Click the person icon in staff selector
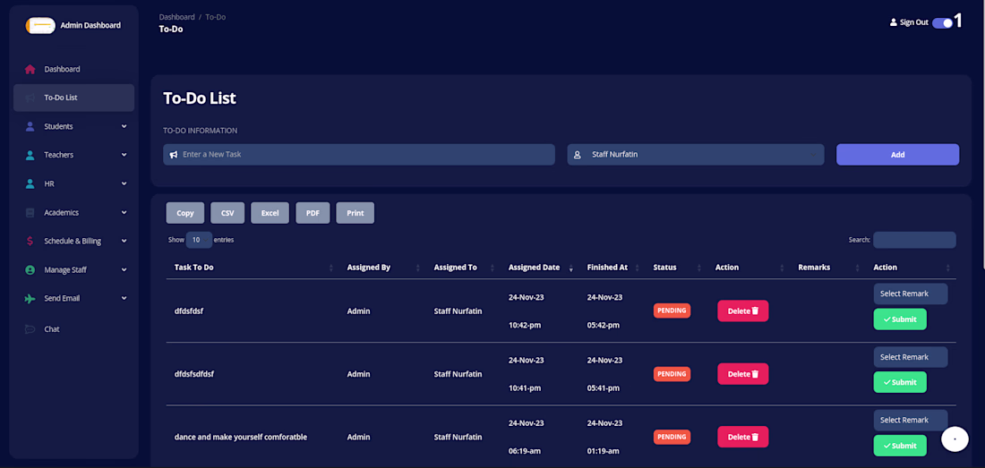This screenshot has height=468, width=985. click(578, 154)
